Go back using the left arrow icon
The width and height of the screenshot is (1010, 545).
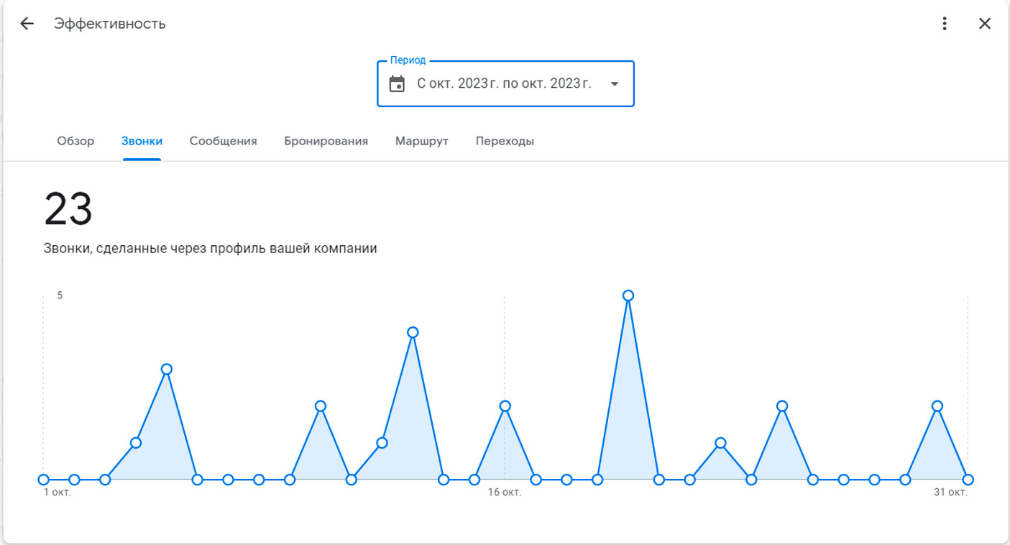point(27,24)
